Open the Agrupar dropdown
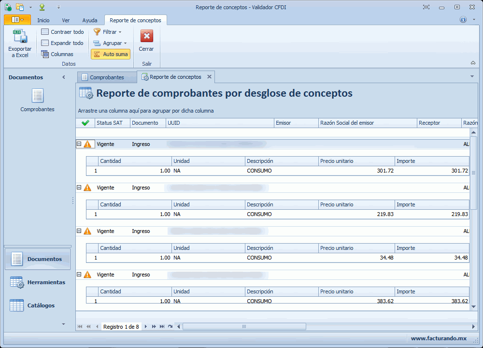The height and width of the screenshot is (348, 483). point(110,43)
